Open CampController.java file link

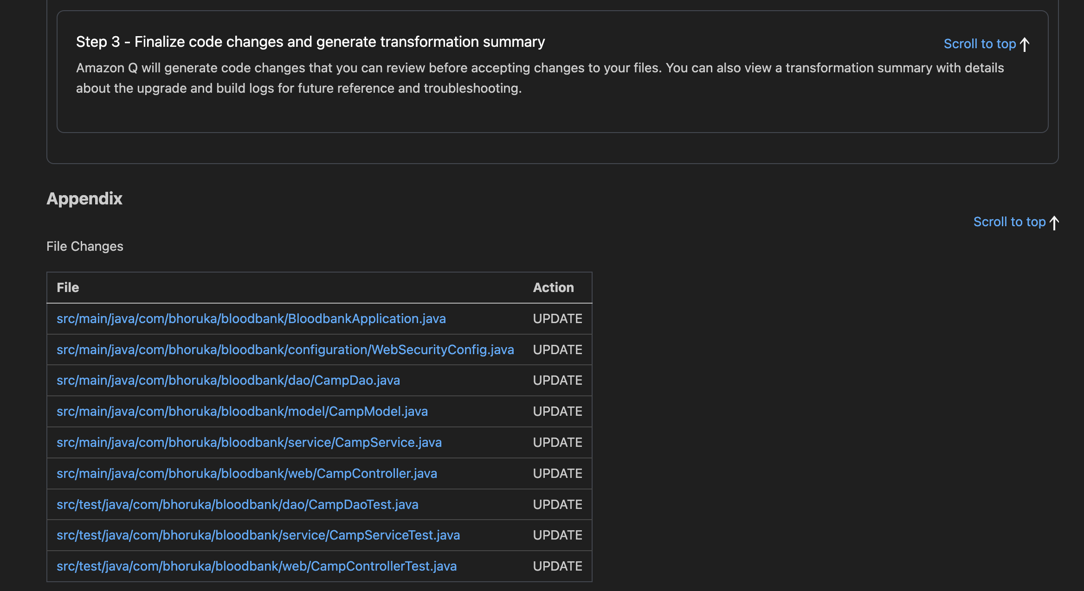[x=247, y=473]
